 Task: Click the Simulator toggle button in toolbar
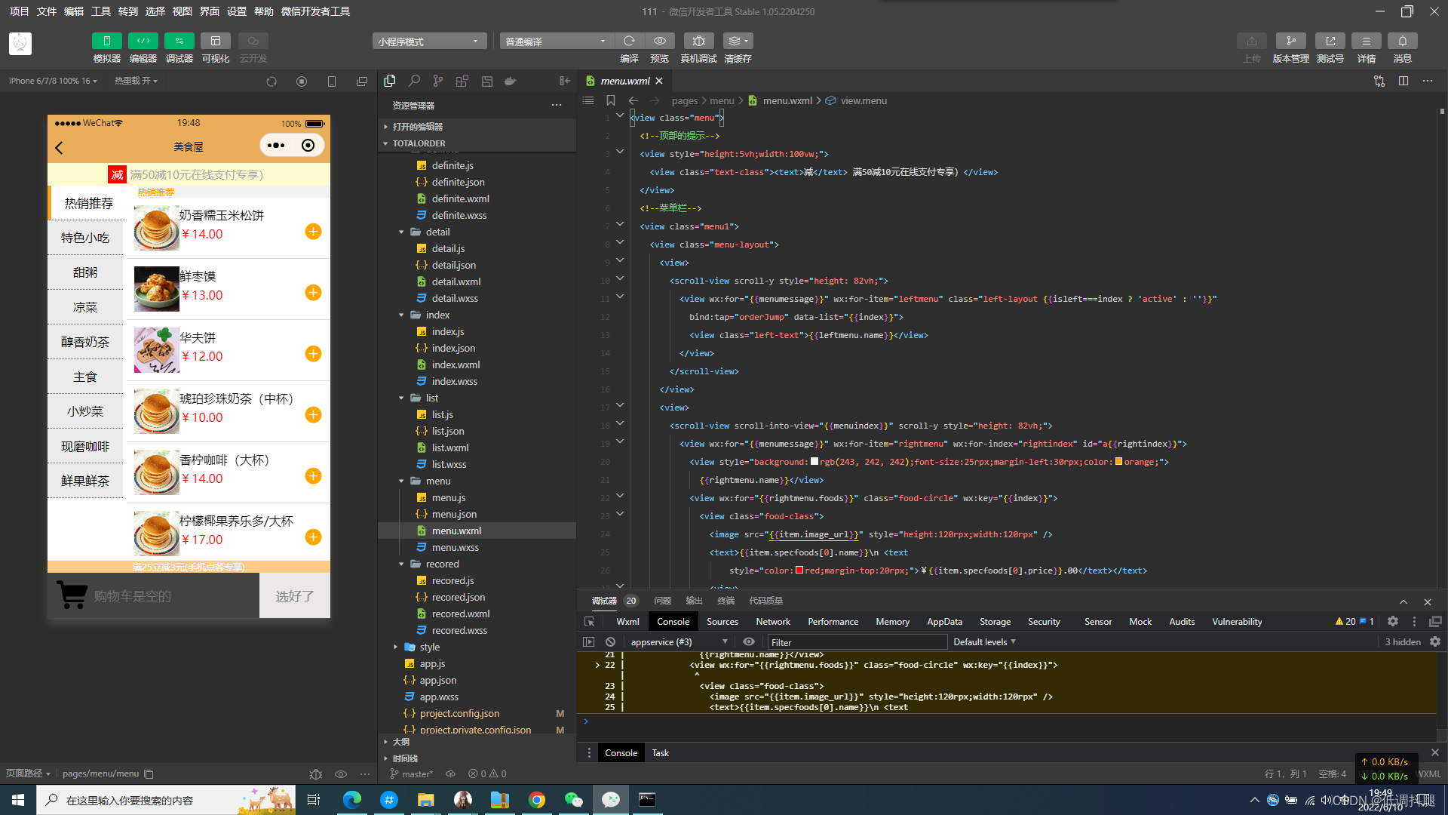[106, 41]
